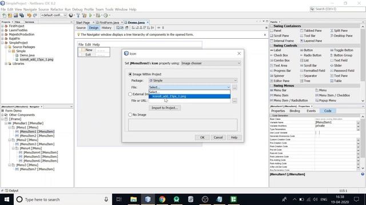The height and width of the screenshot is (205, 366).
Task: Click the NetBeans cube icon in taskbar
Action: tap(148, 199)
